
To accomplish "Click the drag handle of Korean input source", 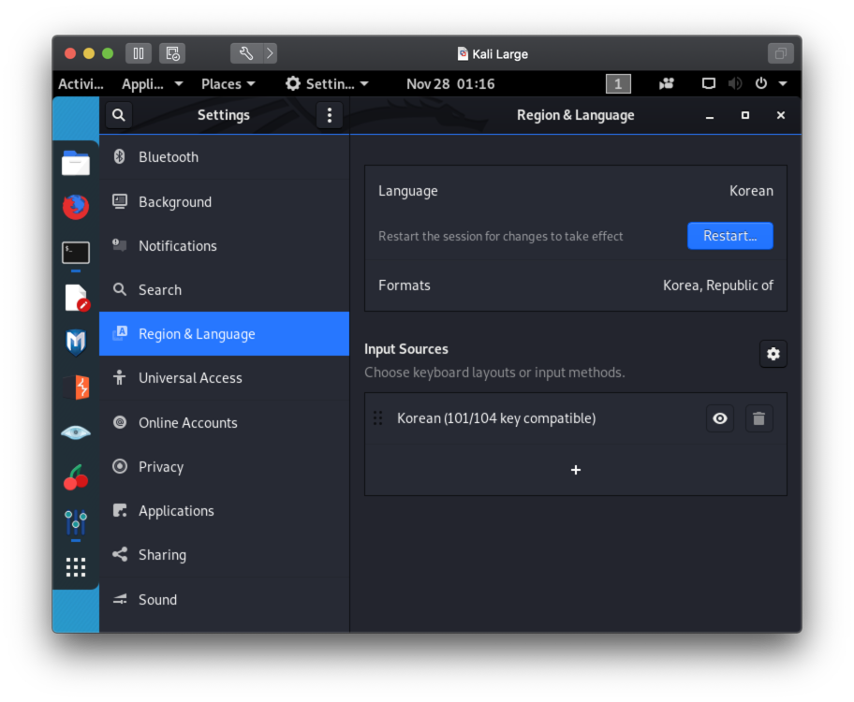I will [x=378, y=417].
